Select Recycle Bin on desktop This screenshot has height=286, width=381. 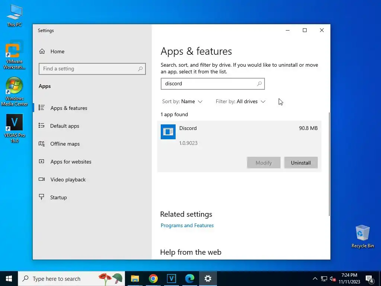(x=362, y=236)
